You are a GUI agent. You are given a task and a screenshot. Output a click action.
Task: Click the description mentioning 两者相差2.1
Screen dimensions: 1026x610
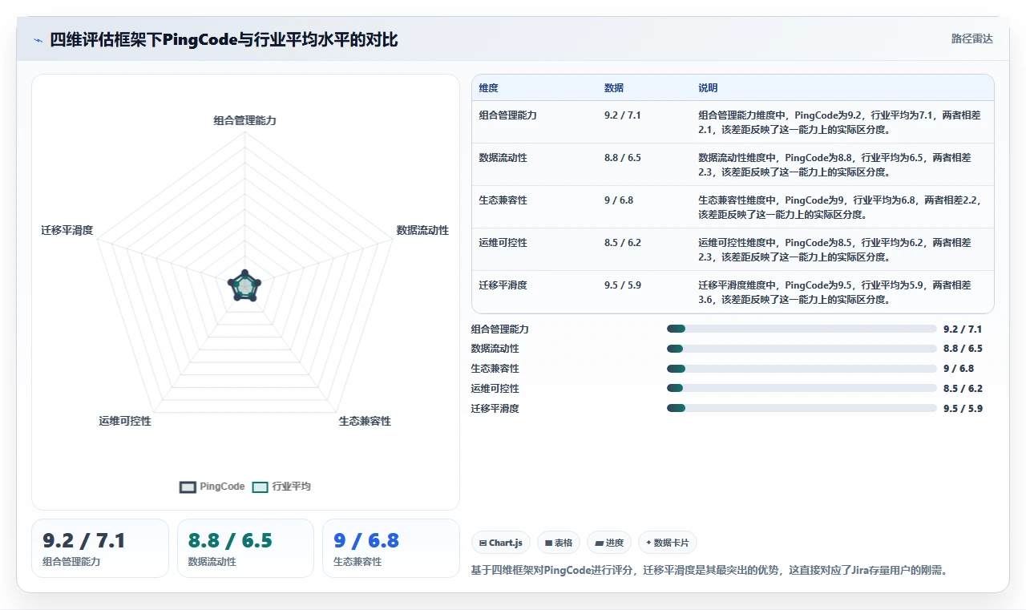[x=839, y=122]
